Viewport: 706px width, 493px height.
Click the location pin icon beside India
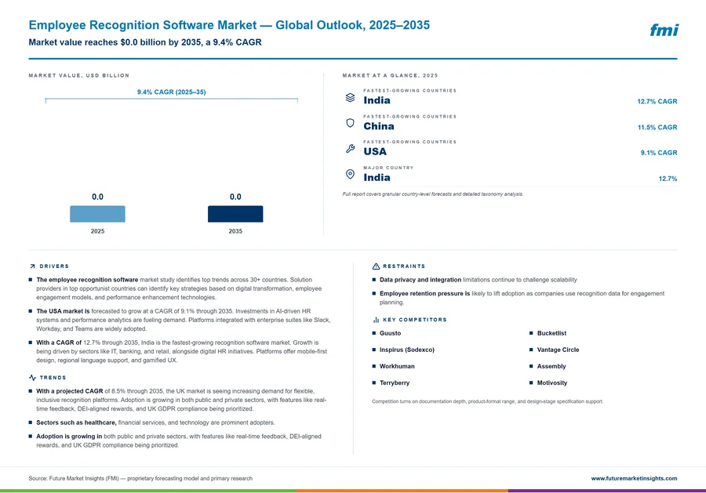pyautogui.click(x=350, y=174)
